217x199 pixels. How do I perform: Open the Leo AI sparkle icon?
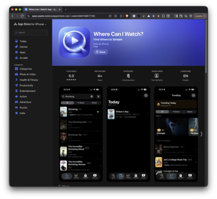pyautogui.click(x=186, y=16)
